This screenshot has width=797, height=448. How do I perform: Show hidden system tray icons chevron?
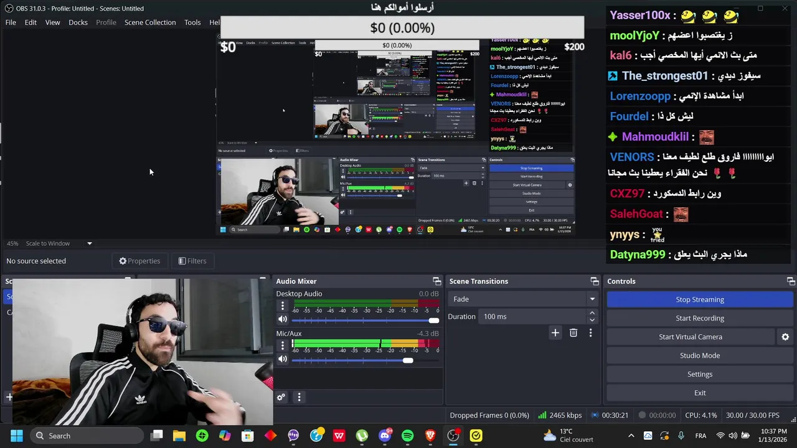coord(631,436)
